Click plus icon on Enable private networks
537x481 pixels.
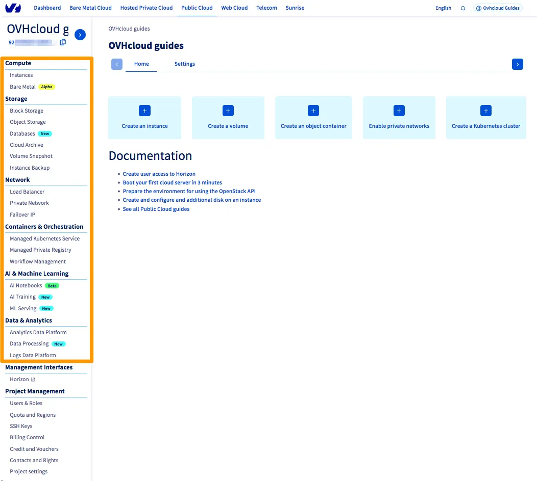coord(399,111)
